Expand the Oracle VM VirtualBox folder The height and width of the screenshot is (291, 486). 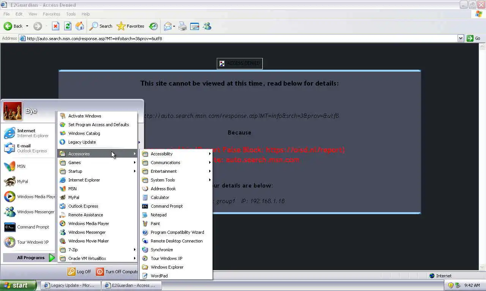97,258
